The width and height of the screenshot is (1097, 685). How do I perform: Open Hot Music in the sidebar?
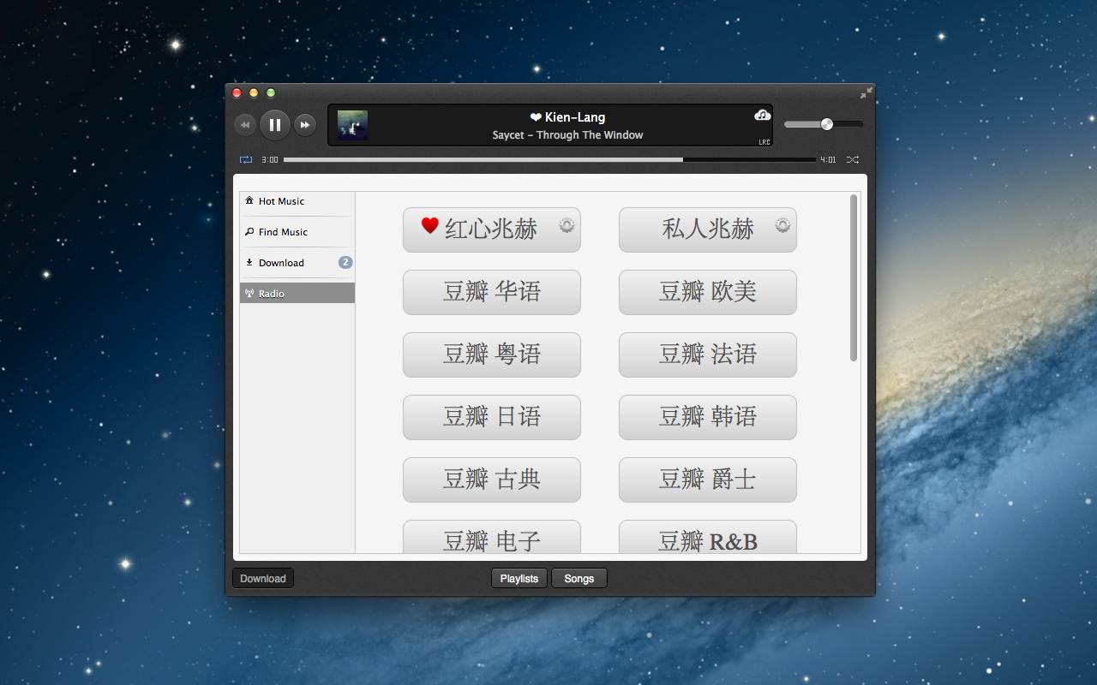[x=297, y=201]
